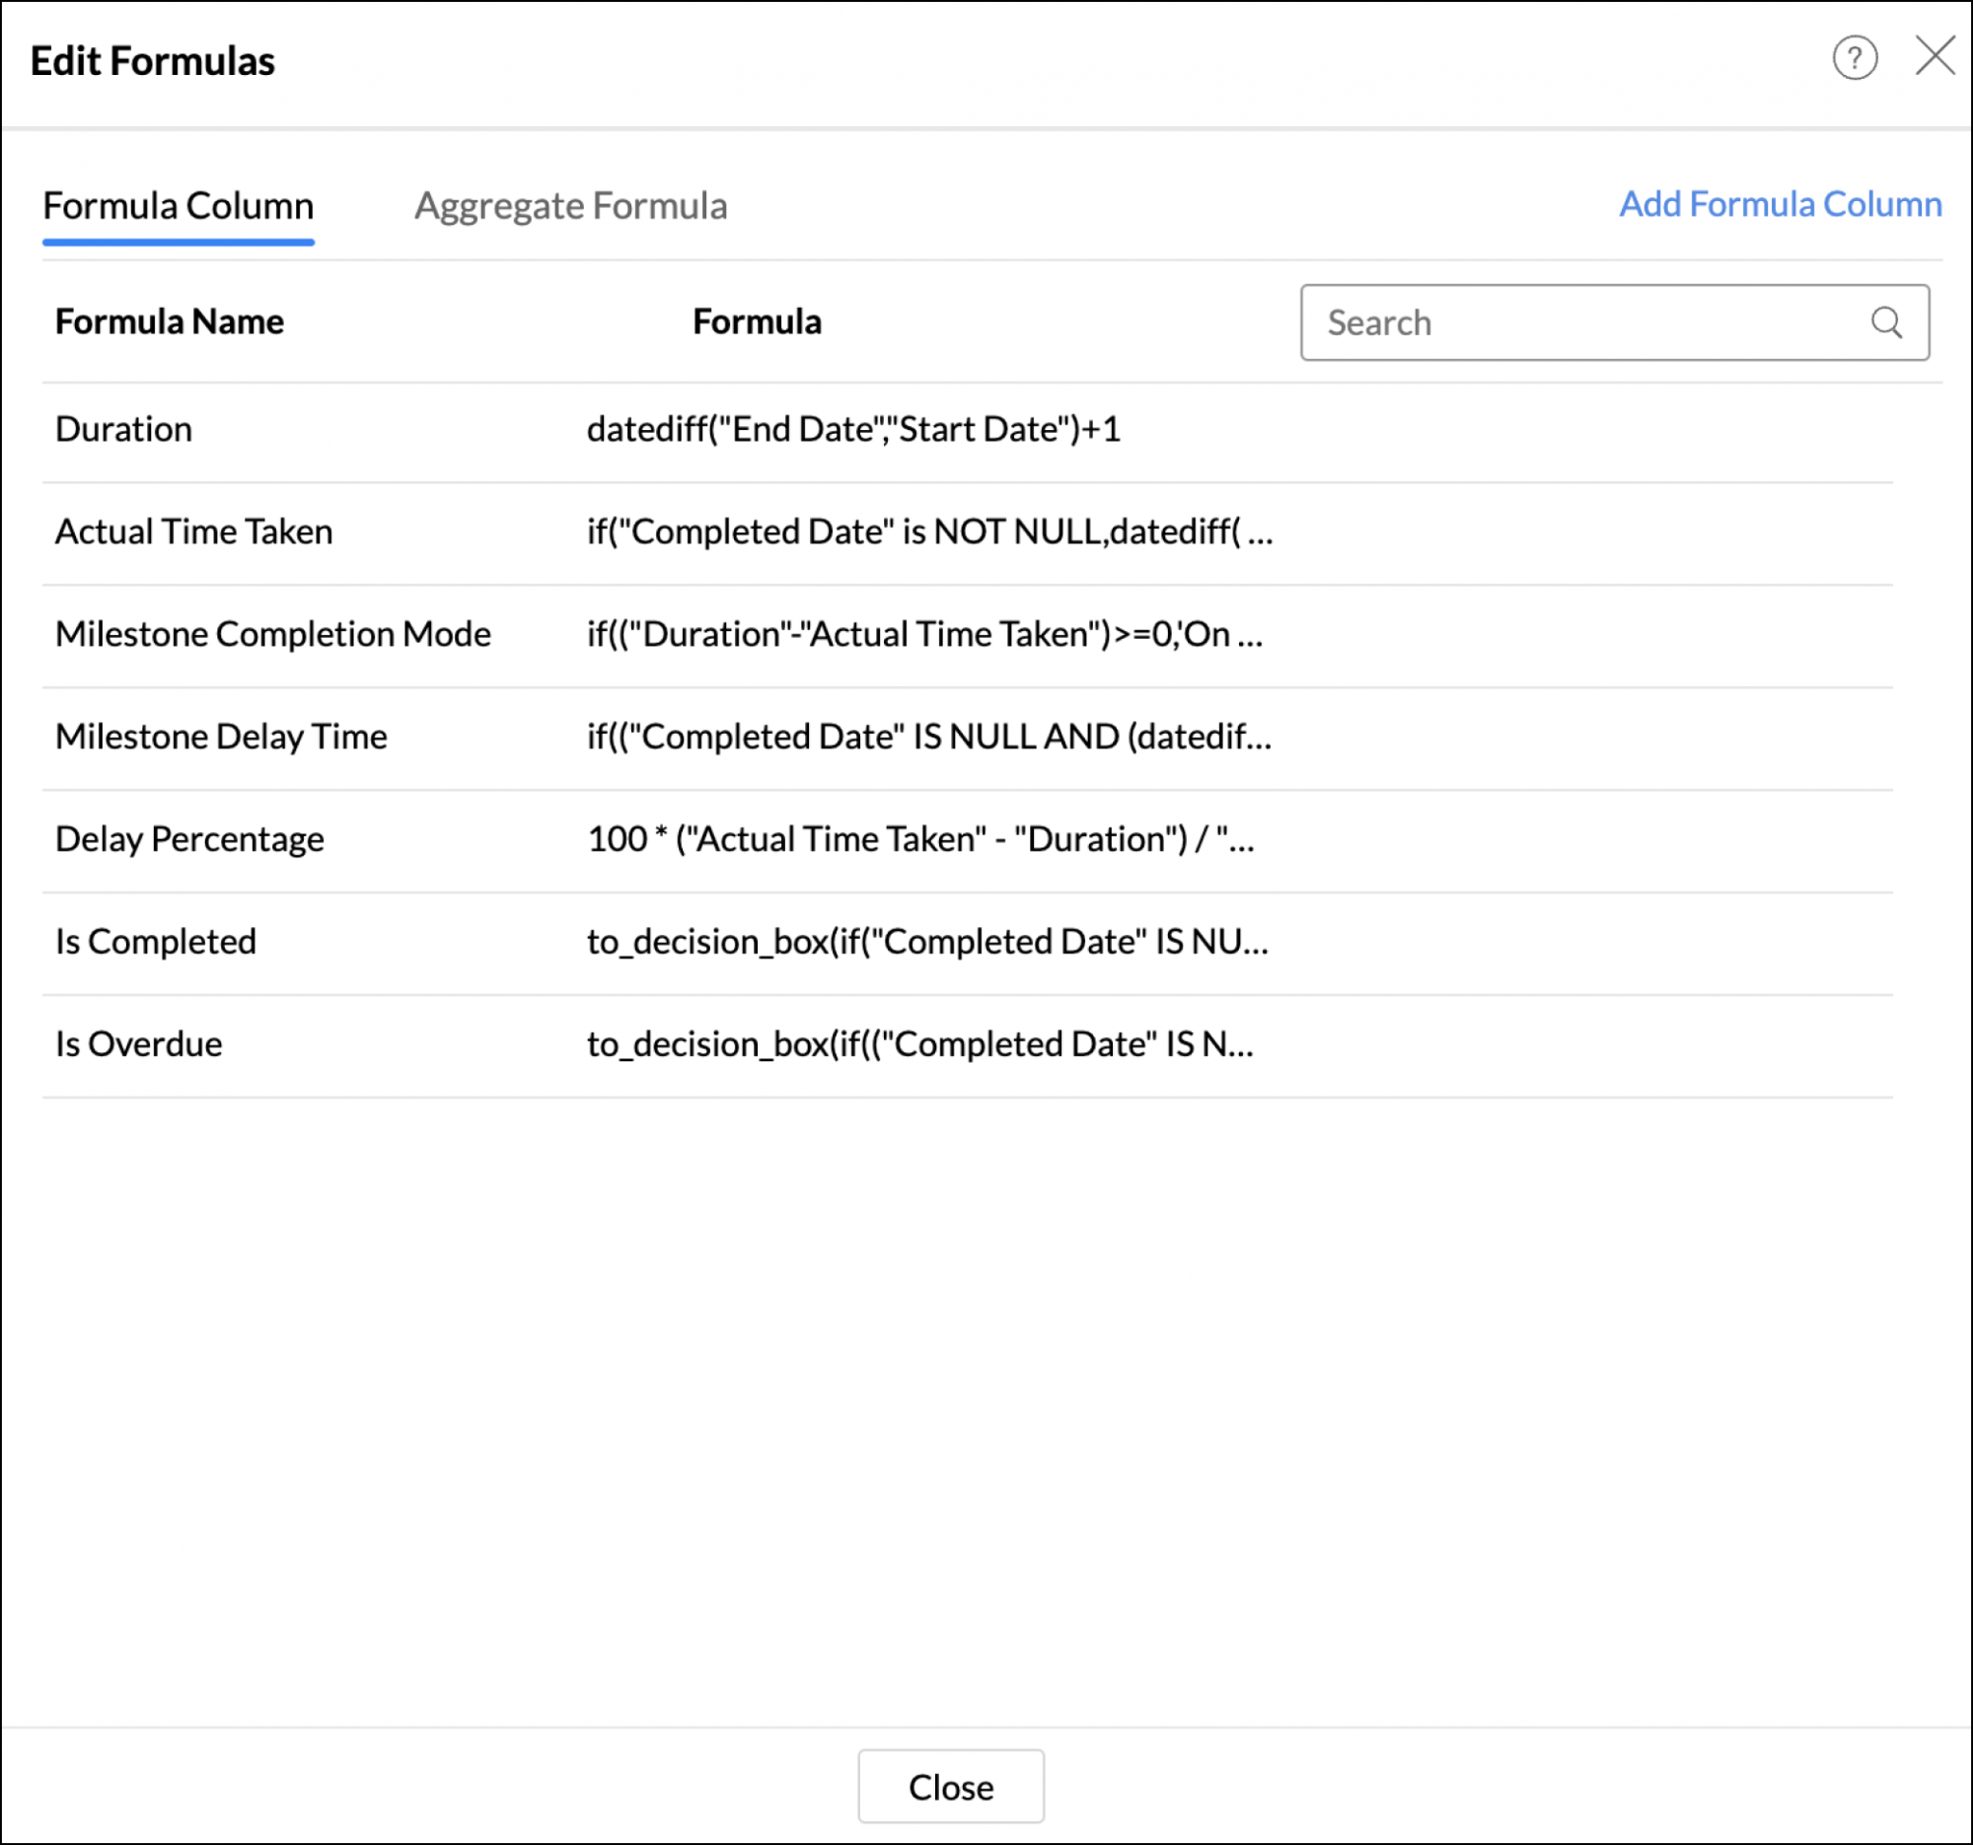This screenshot has height=1845, width=1973.
Task: Select the Duration formula row
Action: [124, 430]
